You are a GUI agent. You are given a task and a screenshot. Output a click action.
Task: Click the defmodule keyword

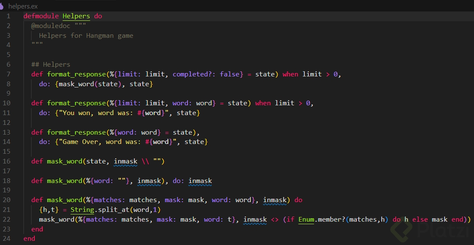point(41,16)
